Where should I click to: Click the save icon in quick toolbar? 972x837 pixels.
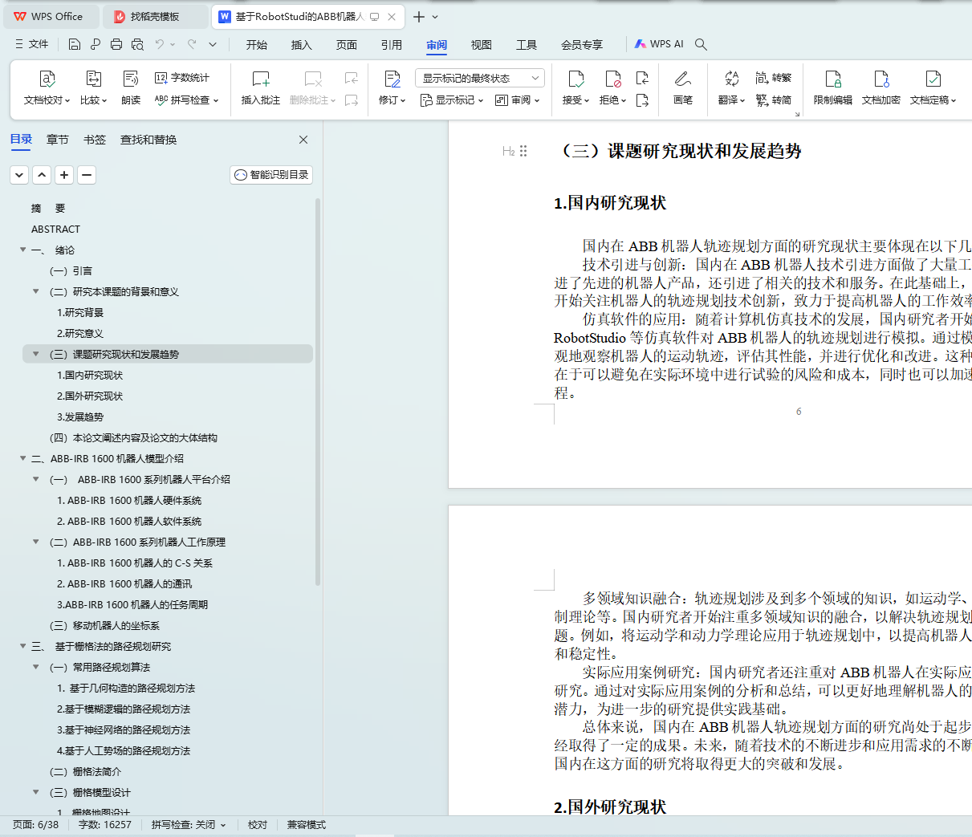75,44
